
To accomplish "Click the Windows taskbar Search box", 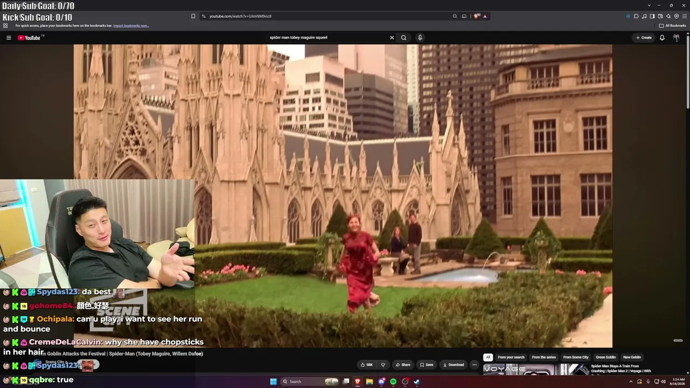I will [309, 382].
